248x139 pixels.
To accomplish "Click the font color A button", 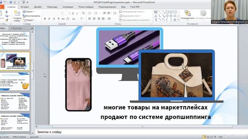I will (x=81, y=19).
